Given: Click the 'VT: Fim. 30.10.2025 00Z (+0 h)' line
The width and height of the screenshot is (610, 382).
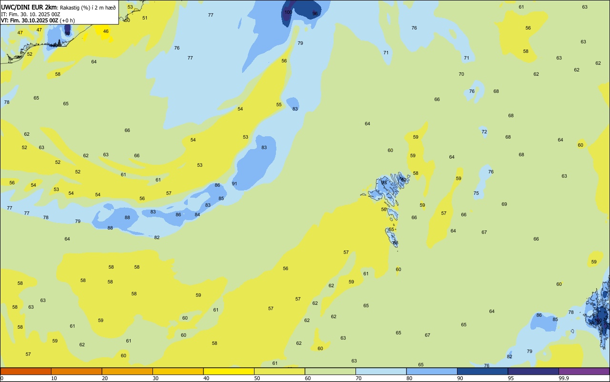Looking at the screenshot, I should tap(38, 20).
